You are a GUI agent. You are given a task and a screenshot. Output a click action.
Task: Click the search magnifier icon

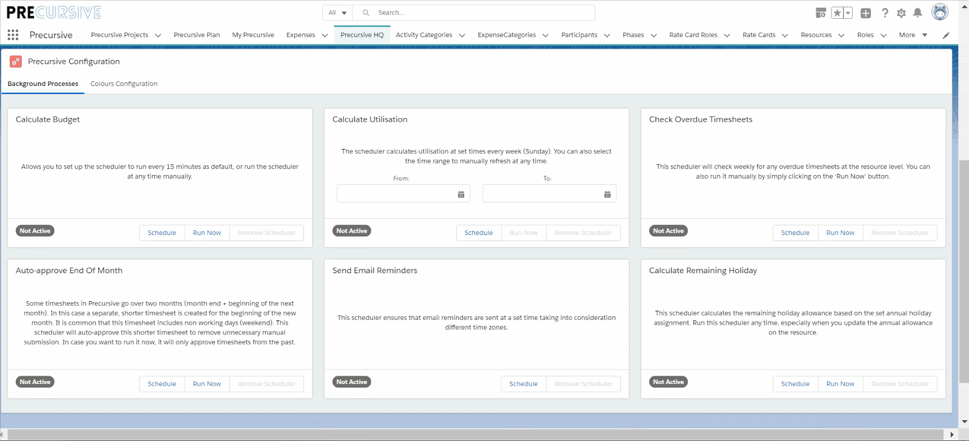tap(366, 13)
